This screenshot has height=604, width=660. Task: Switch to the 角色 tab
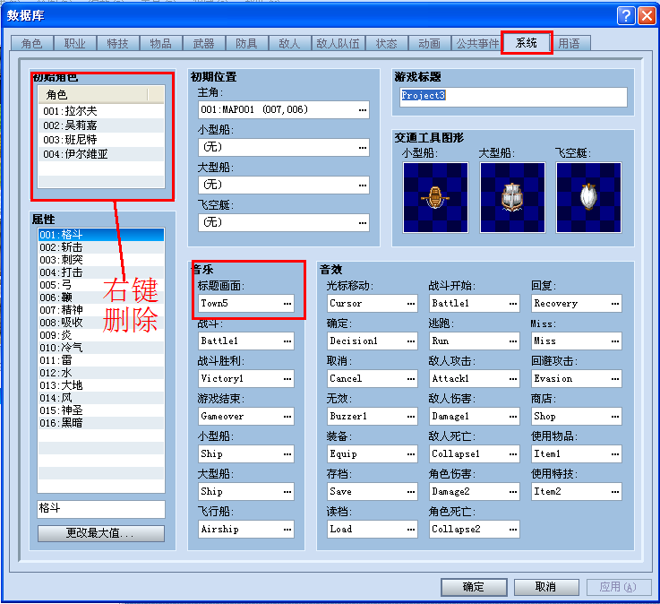(32, 43)
